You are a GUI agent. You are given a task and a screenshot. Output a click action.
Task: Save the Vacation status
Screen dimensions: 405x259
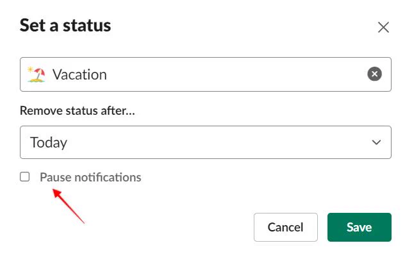tap(360, 227)
